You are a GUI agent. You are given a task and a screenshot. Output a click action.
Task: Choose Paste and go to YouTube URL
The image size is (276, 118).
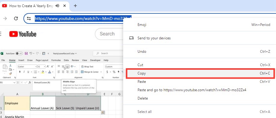tap(200, 90)
